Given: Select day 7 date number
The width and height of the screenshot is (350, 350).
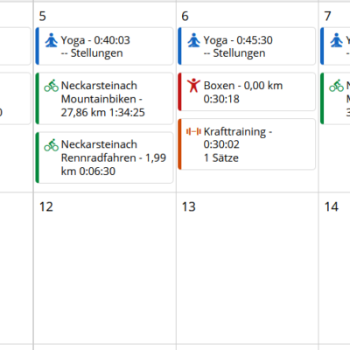Looking at the screenshot, I should (x=328, y=16).
